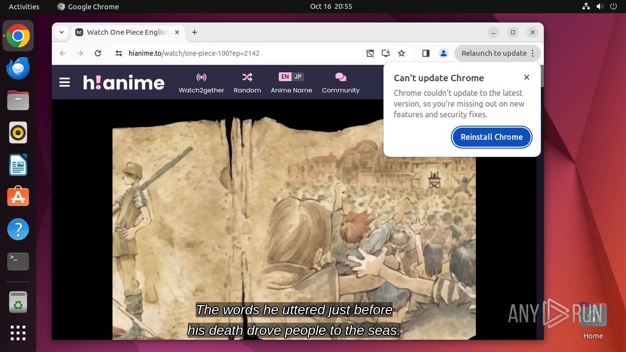Launch Google Chrome from the dock
This screenshot has height=352, width=626.
tap(18, 36)
